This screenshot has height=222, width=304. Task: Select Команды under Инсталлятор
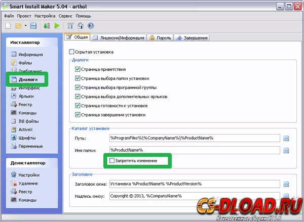pos(24,113)
